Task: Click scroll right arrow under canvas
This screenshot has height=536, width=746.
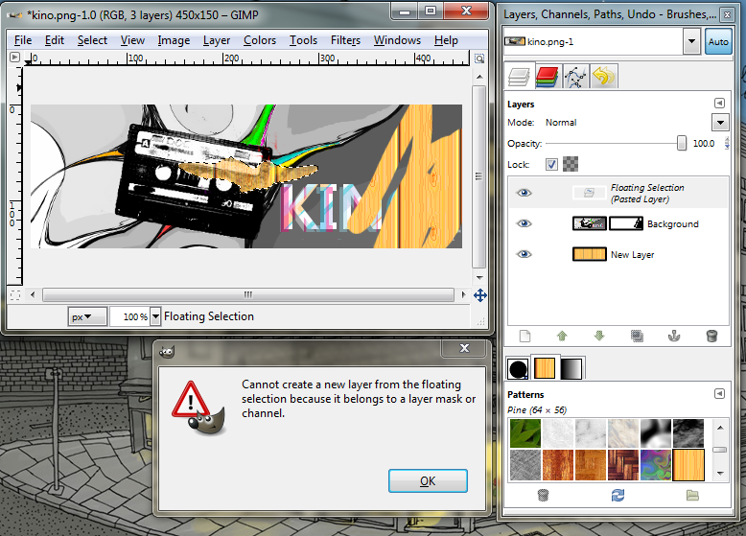Action: (463, 295)
